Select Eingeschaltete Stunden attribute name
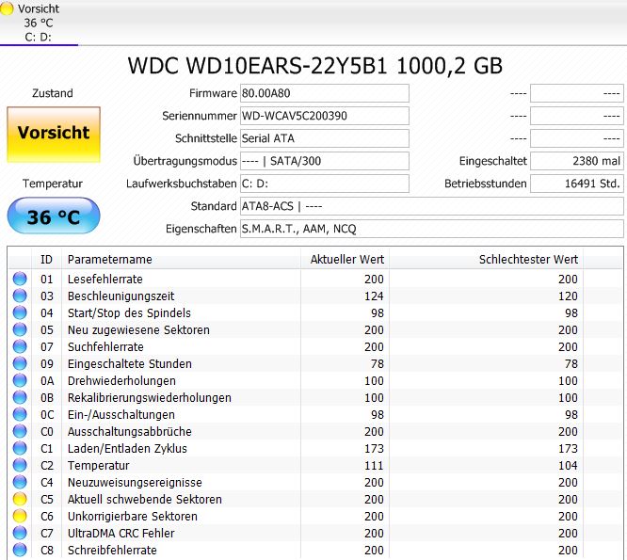This screenshot has height=560, width=627. 130,363
